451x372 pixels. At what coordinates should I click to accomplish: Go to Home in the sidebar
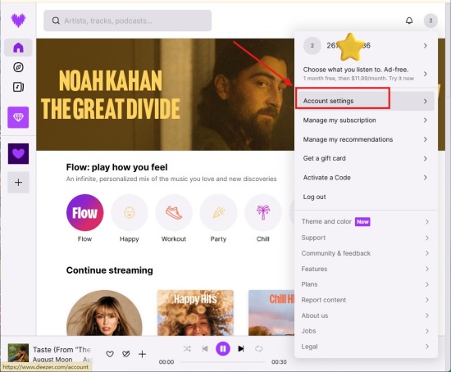(18, 48)
